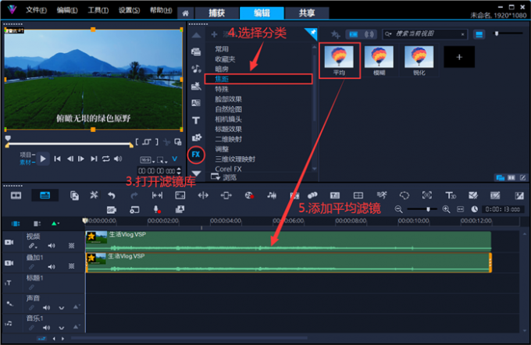This screenshot has width=531, height=345.
Task: Click the 浏览 browse button
Action: [x=225, y=177]
